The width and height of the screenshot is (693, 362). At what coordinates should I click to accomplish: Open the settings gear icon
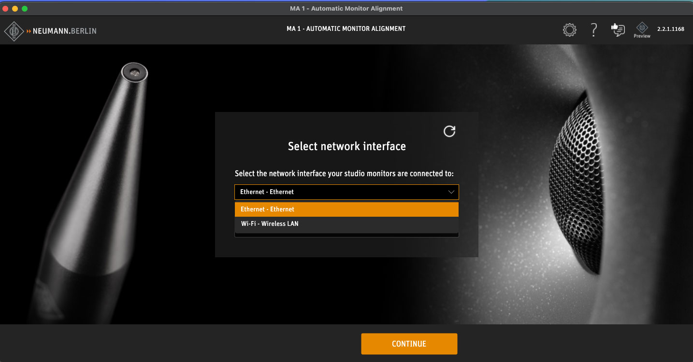point(570,30)
